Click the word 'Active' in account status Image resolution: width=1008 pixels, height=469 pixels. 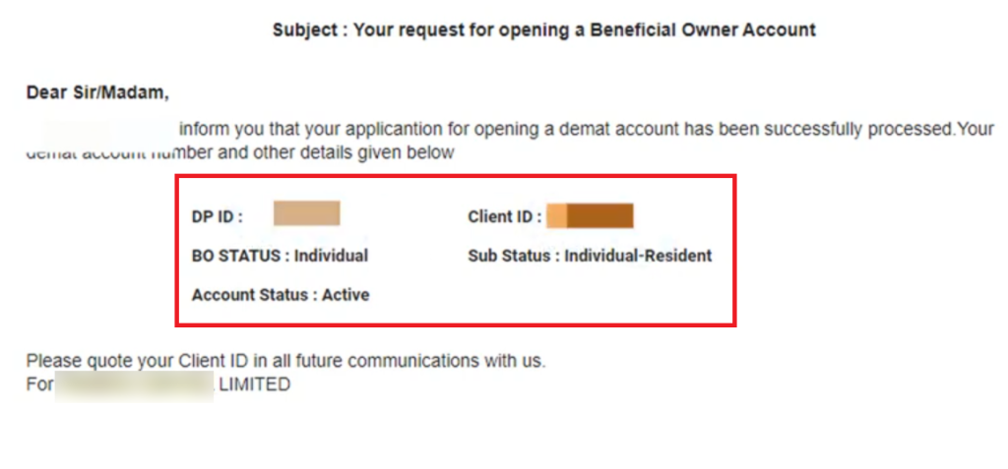point(346,295)
